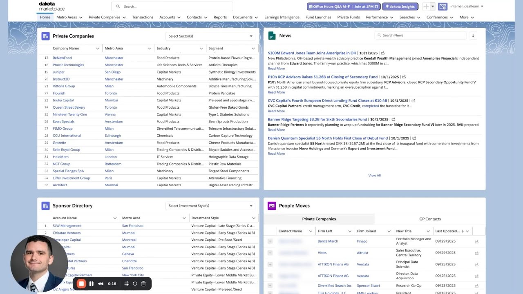The height and width of the screenshot is (294, 523).
Task: Pause the screen recording
Action: [x=92, y=284]
